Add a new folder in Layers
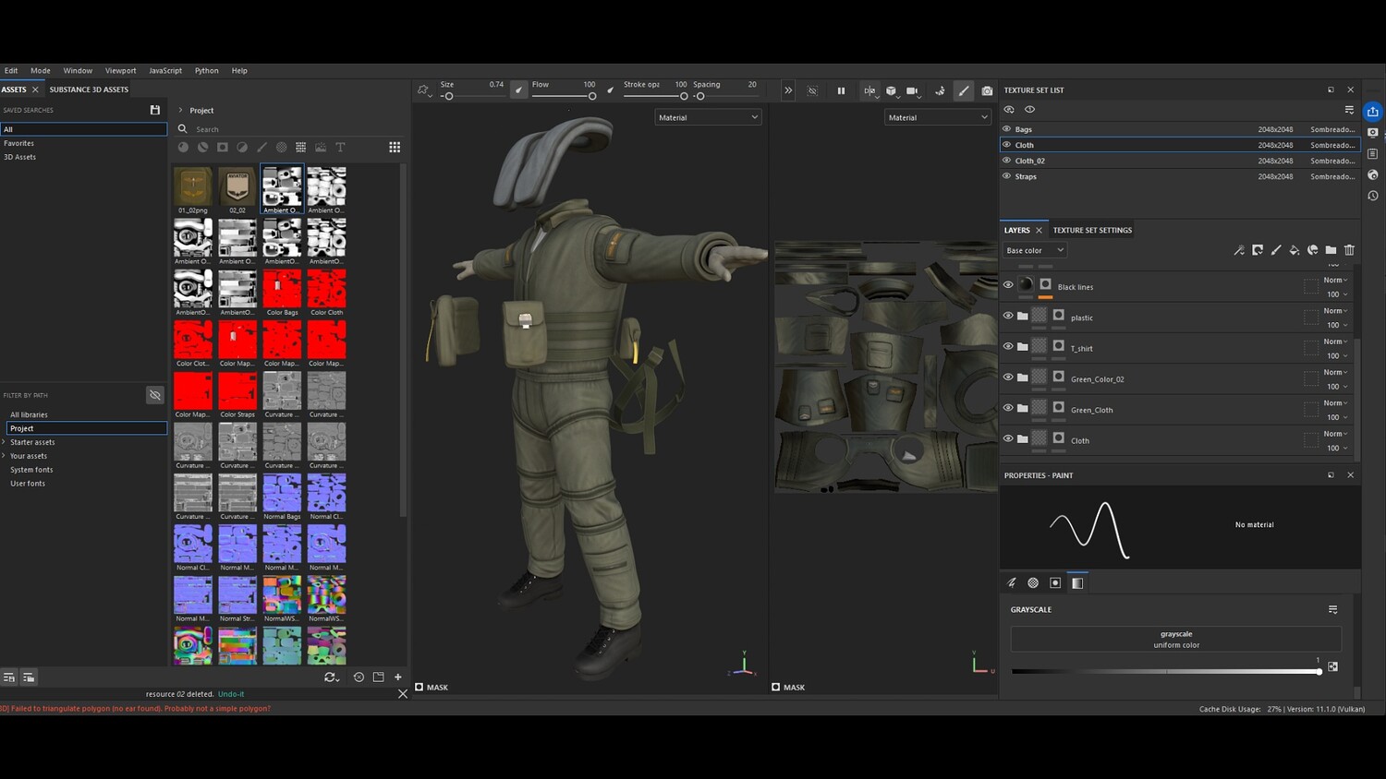This screenshot has width=1386, height=779. point(1331,250)
